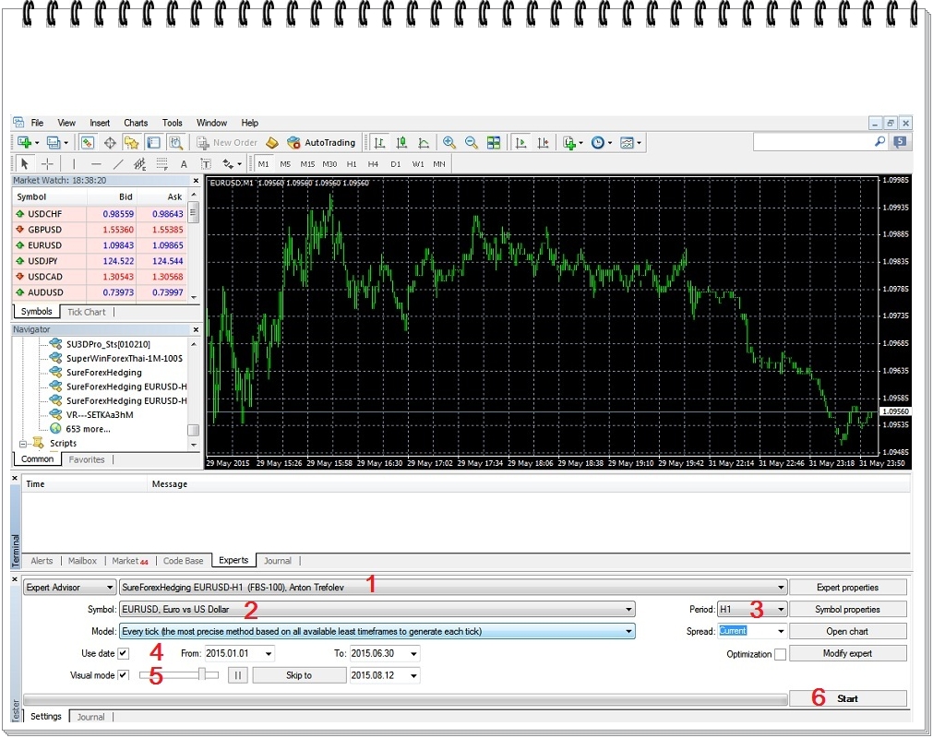Open the Spread Current dropdown
Viewport: 933px width, 738px height.
point(752,632)
